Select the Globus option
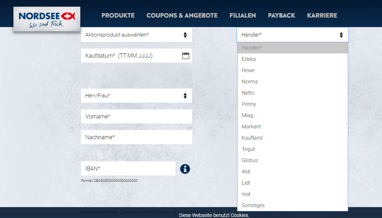The height and width of the screenshot is (218, 382). [292, 160]
